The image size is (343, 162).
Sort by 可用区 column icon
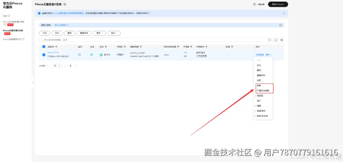[125, 47]
